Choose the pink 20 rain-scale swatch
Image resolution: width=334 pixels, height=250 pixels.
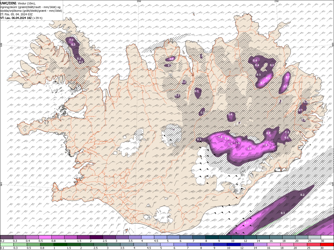pos(300,245)
